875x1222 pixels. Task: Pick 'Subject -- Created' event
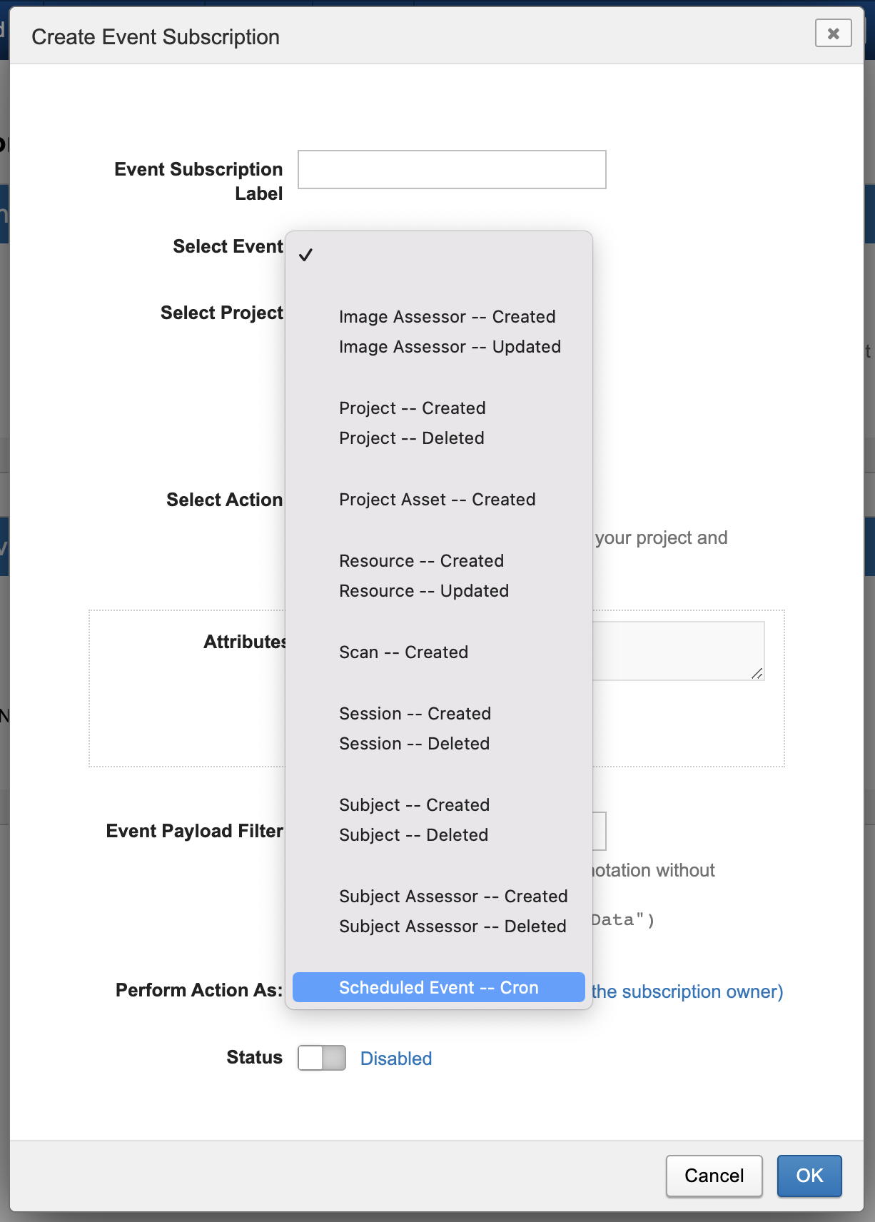(414, 805)
